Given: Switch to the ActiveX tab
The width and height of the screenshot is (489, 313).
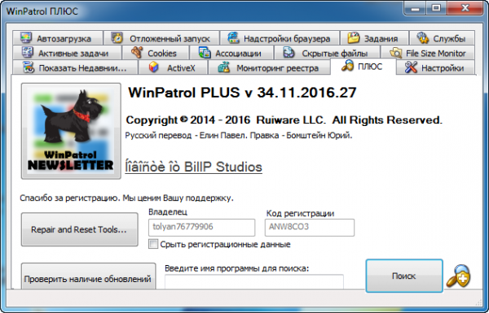Looking at the screenshot, I should point(173,67).
